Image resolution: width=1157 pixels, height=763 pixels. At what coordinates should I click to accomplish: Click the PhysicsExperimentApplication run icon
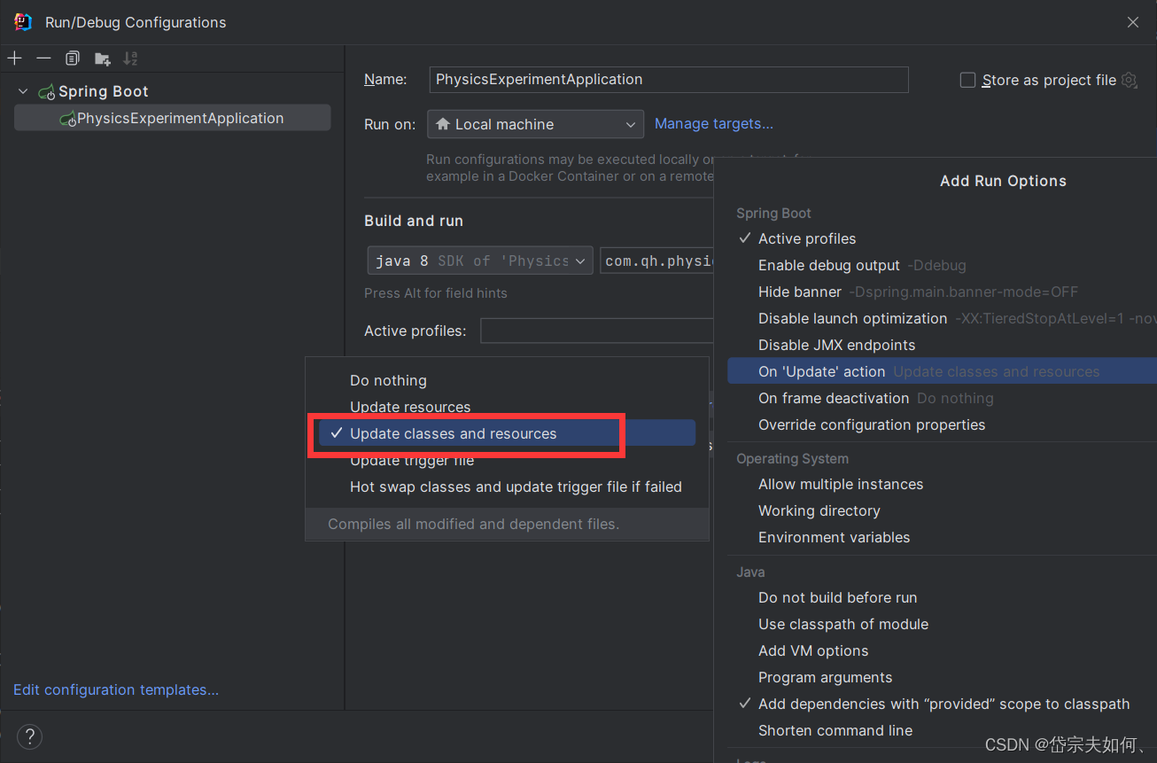pos(67,119)
